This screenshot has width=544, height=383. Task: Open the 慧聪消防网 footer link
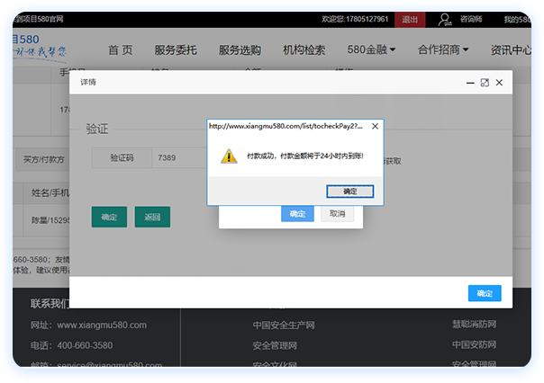(474, 325)
